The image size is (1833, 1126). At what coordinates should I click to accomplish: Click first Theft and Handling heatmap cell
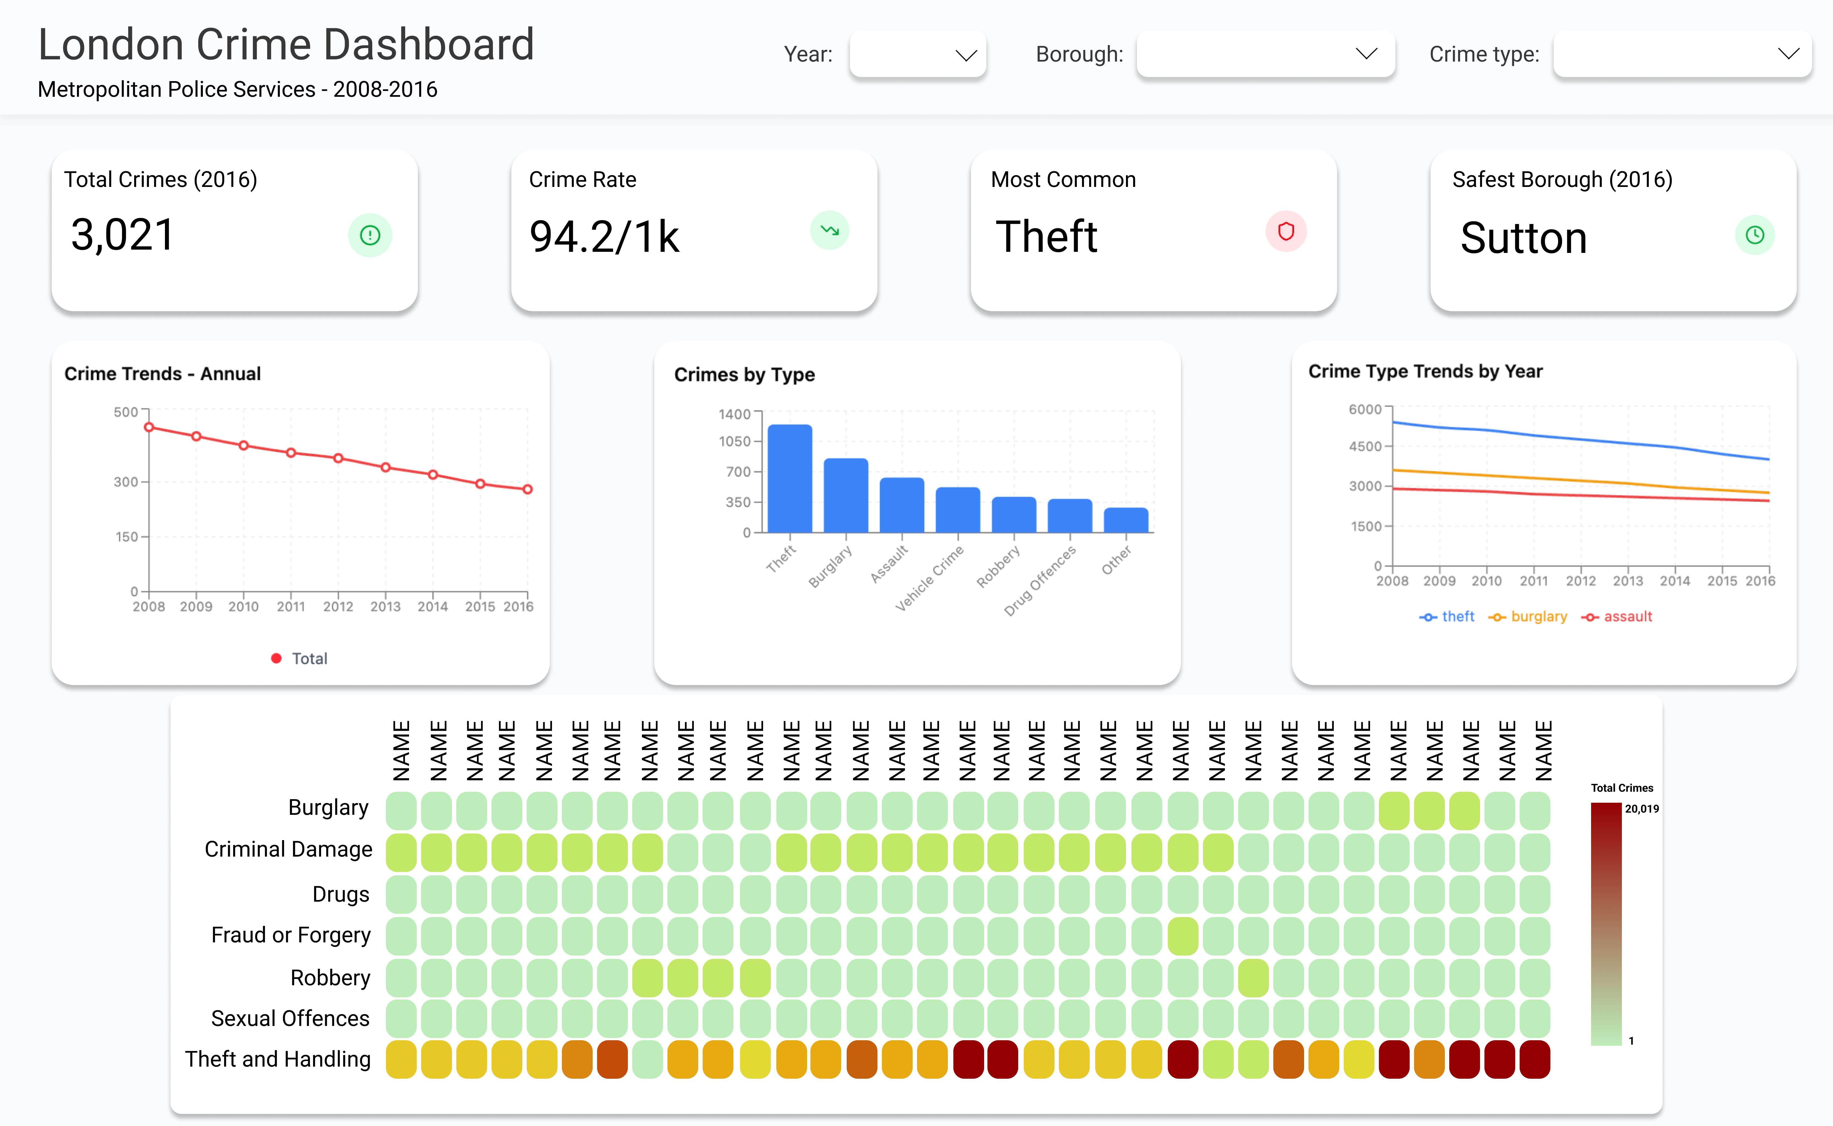click(x=401, y=1060)
